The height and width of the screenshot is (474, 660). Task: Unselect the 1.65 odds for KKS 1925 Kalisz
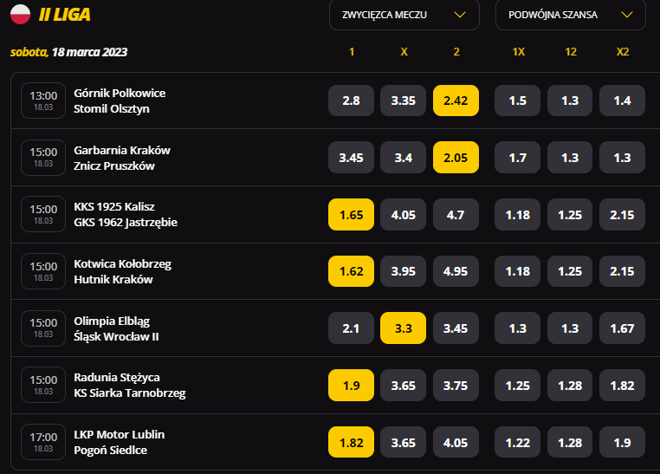pyautogui.click(x=351, y=214)
